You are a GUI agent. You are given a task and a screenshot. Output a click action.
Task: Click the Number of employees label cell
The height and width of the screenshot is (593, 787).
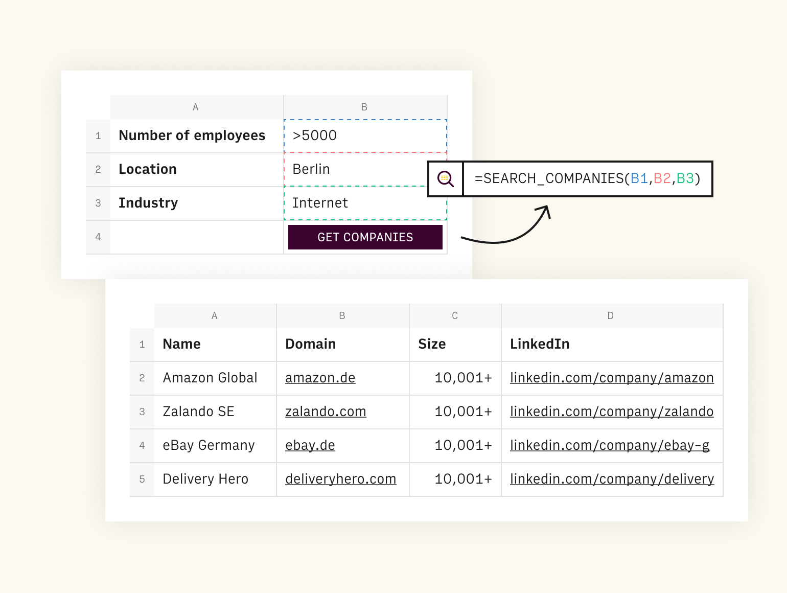[x=197, y=136]
